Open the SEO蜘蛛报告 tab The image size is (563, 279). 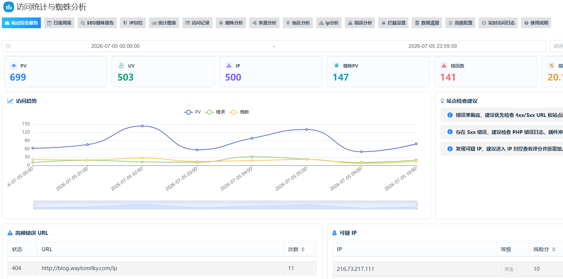97,23
